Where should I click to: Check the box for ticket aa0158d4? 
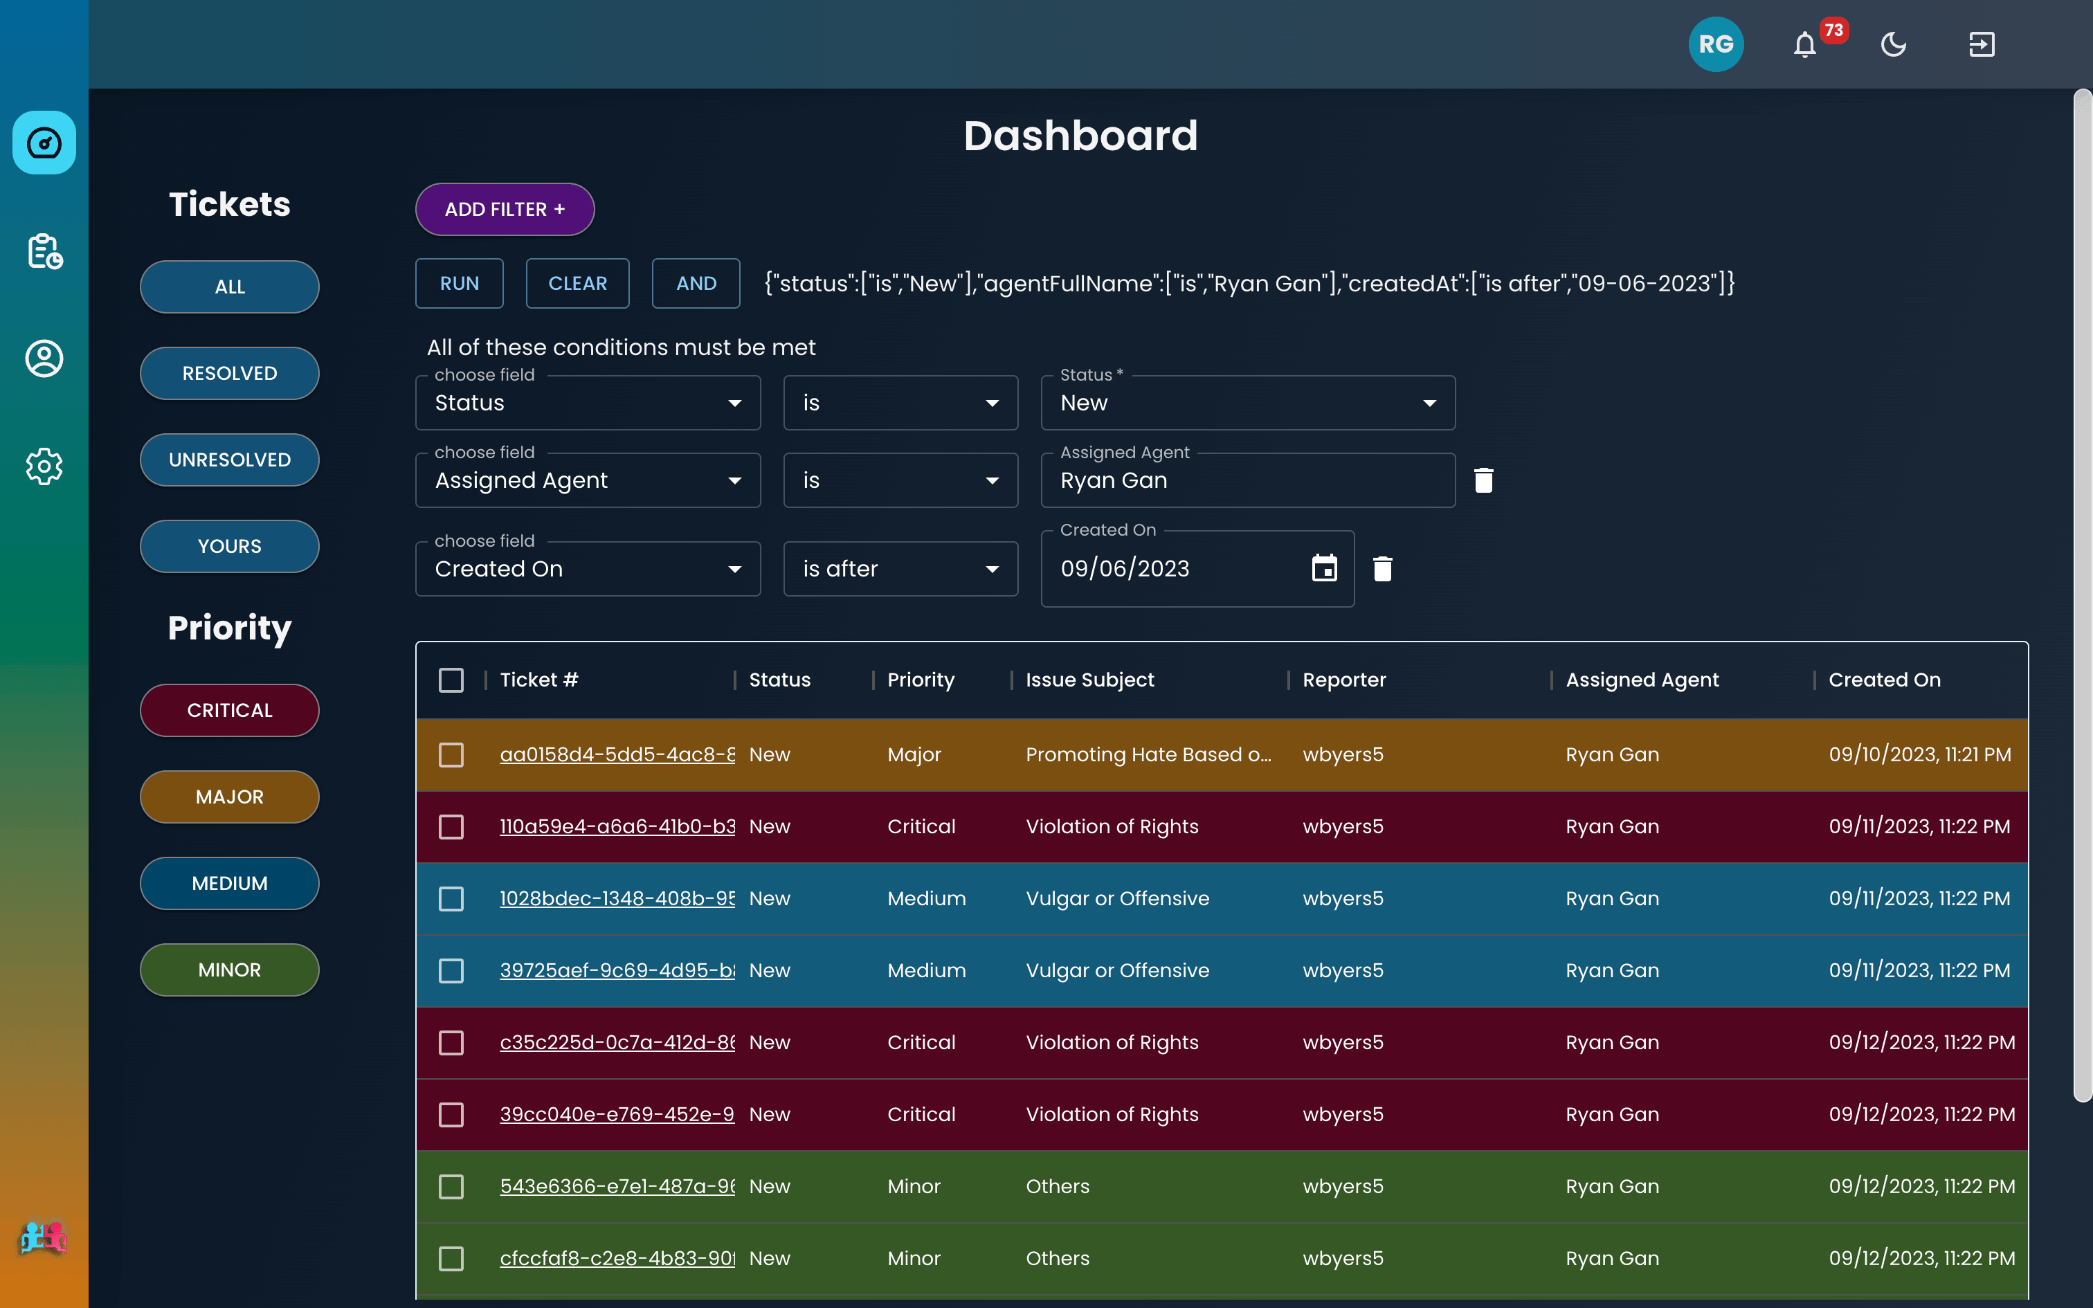pos(451,754)
